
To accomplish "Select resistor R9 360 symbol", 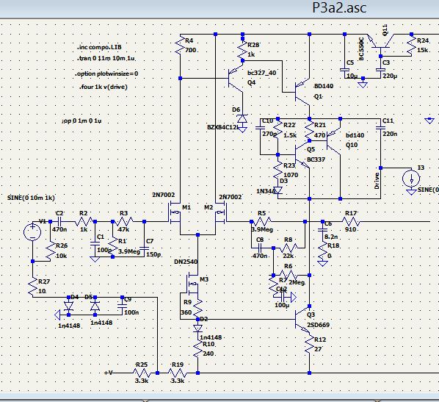I will point(198,309).
